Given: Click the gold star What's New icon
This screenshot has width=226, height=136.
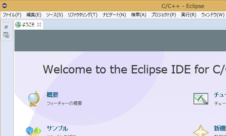Looking at the screenshot, I should pyautogui.click(x=201, y=131).
